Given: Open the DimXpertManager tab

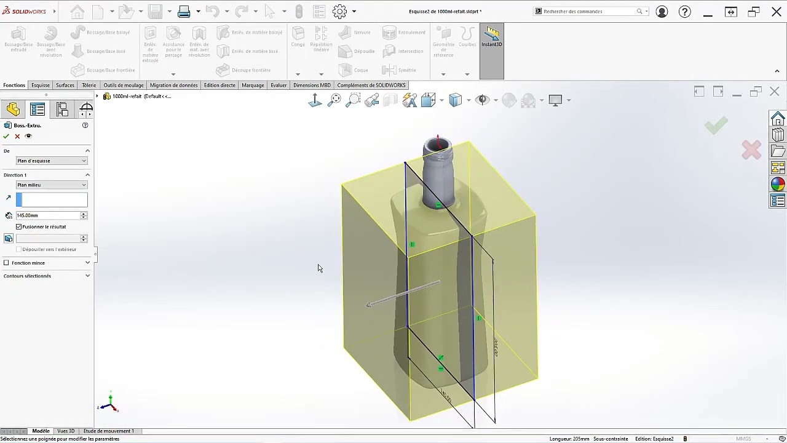Looking at the screenshot, I should pos(86,110).
